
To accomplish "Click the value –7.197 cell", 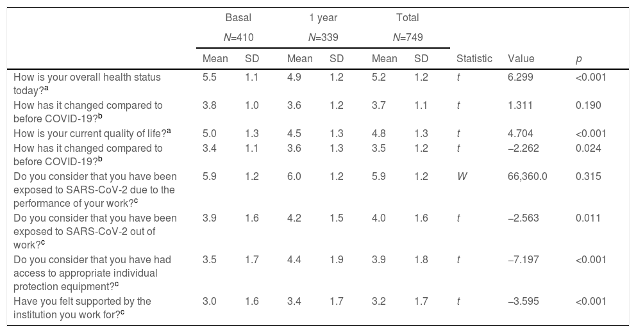I will tap(522, 261).
